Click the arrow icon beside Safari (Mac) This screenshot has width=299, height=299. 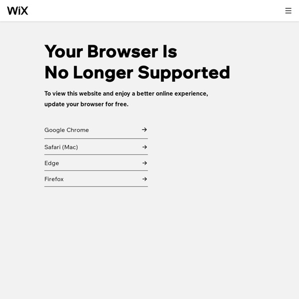click(145, 147)
